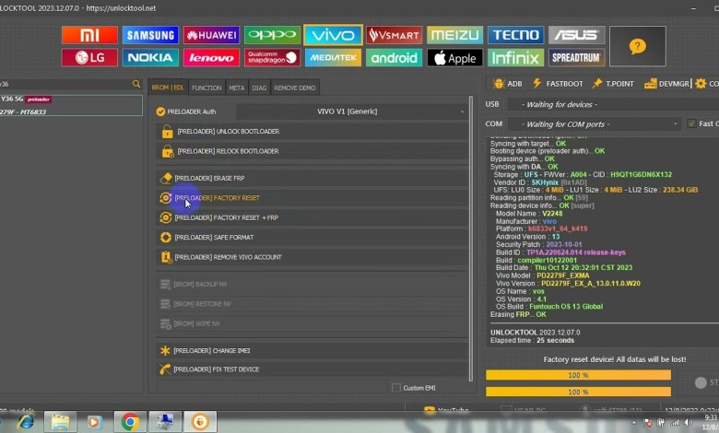Click PRELOADER ERASE FRP button

click(312, 178)
